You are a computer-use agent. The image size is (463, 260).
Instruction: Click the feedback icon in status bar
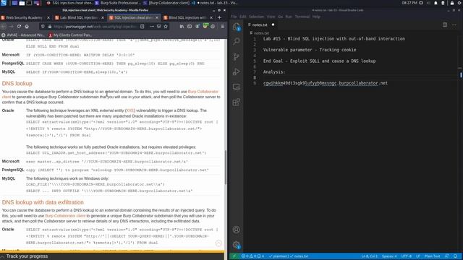(x=447, y=256)
